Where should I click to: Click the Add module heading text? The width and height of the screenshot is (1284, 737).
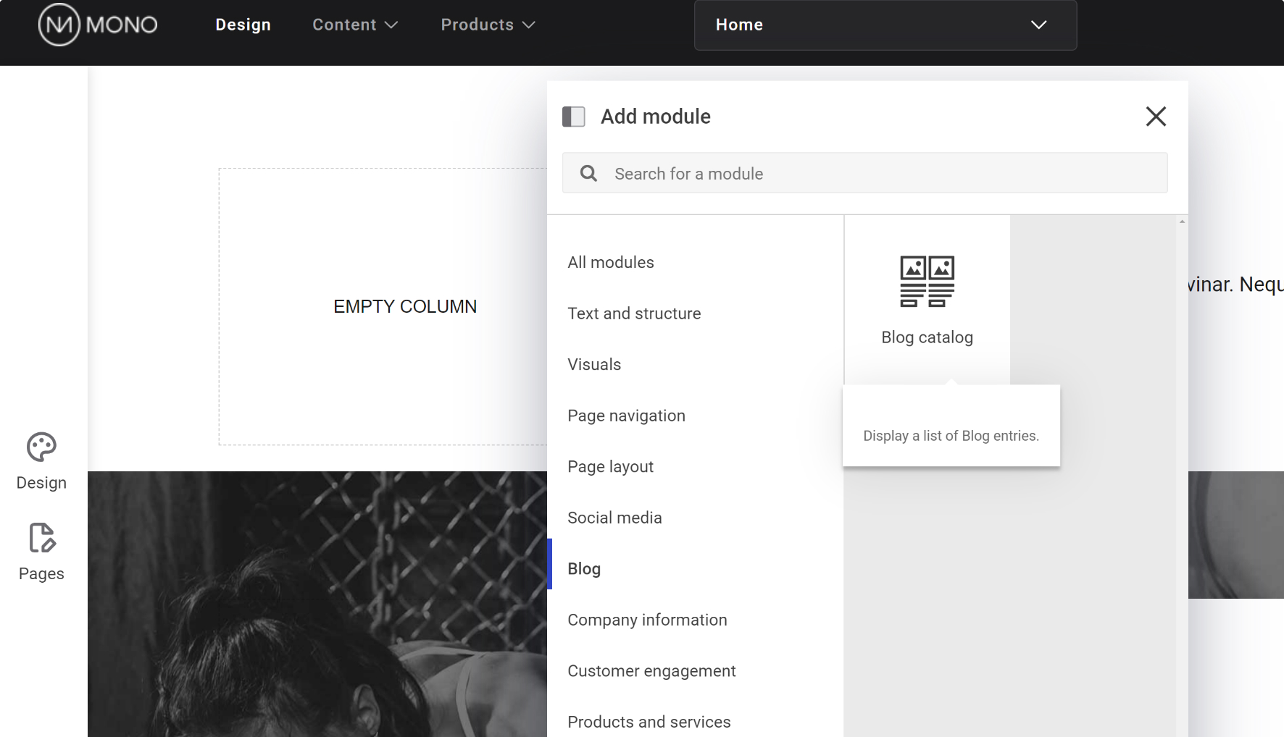(x=656, y=117)
